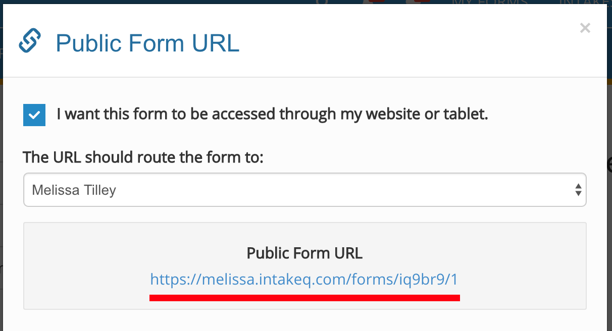Click the red underline beneath the URL

304,298
